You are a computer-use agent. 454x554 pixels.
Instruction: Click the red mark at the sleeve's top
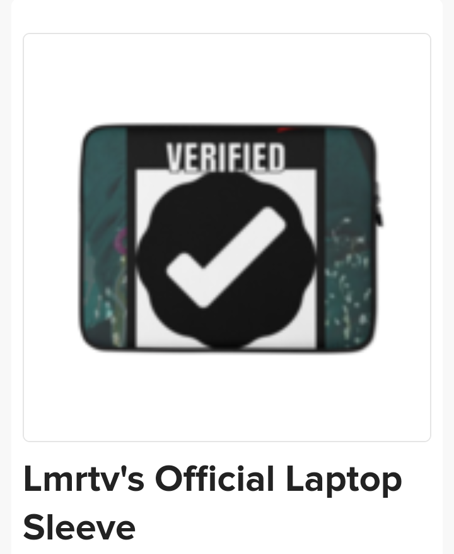[284, 129]
